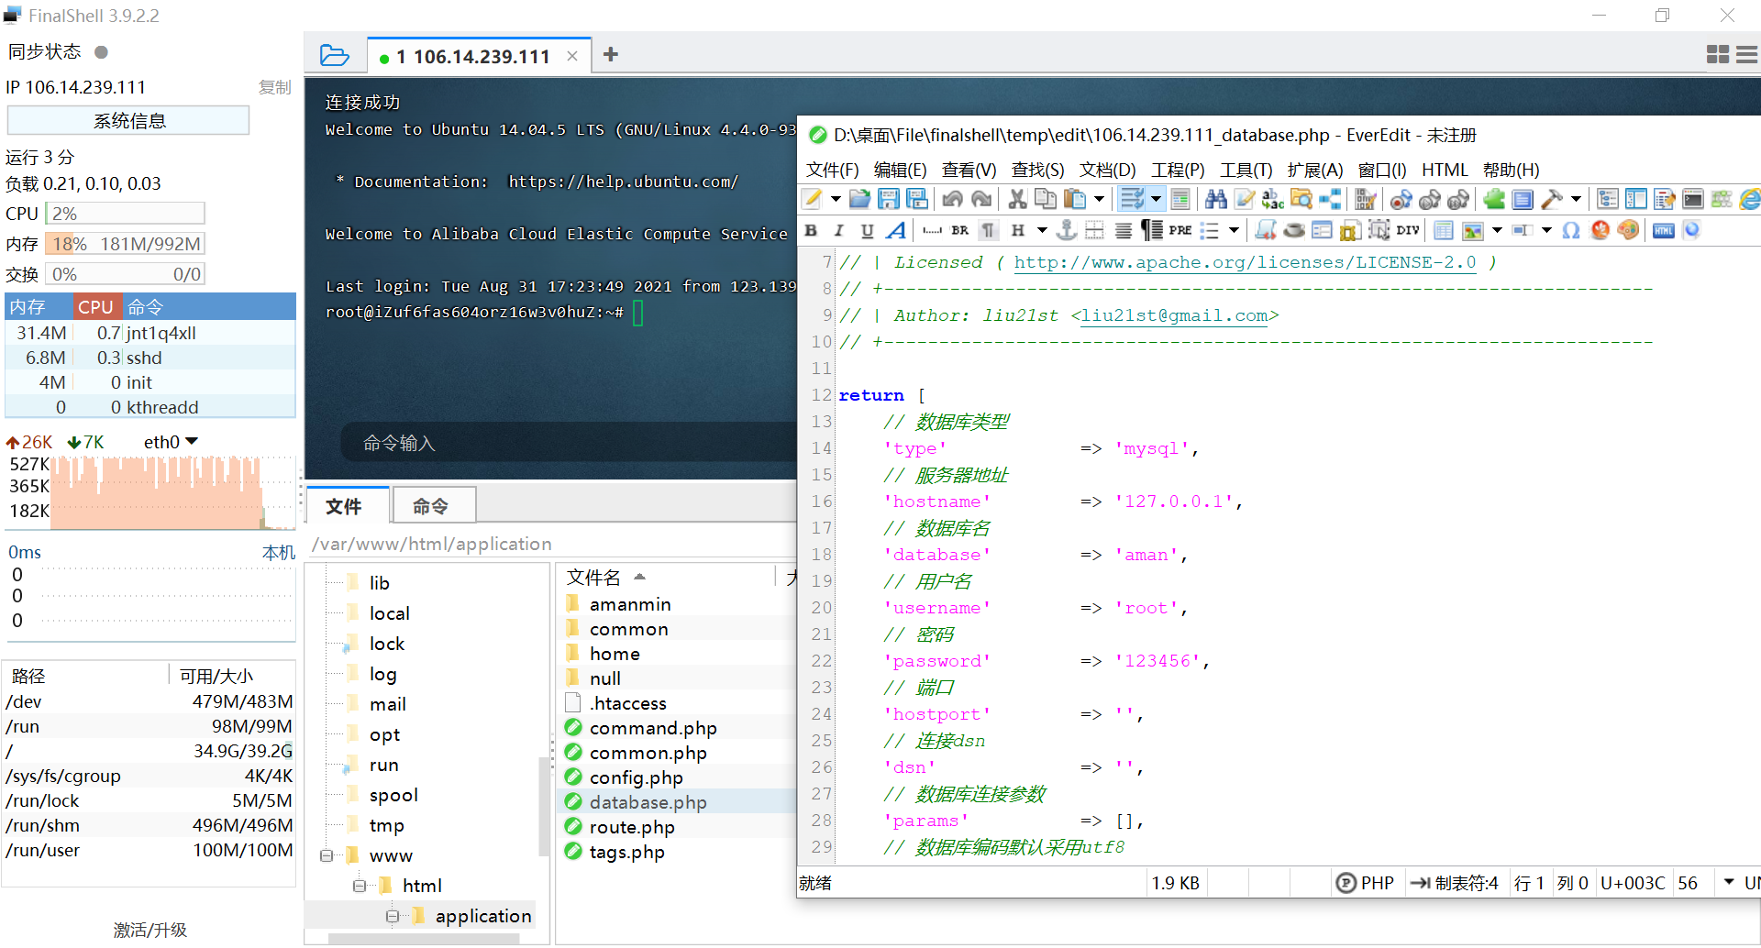Click the hammer tools icon
Screen dimensions: 1761x948
[1552, 199]
